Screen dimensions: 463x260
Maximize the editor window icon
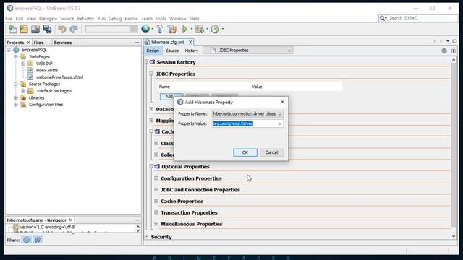pyautogui.click(x=455, y=41)
